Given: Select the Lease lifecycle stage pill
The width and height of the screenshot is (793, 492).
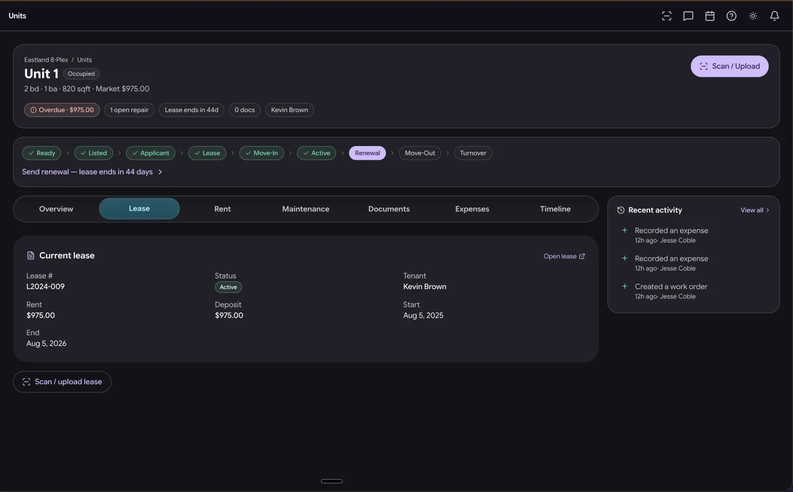Looking at the screenshot, I should 207,153.
